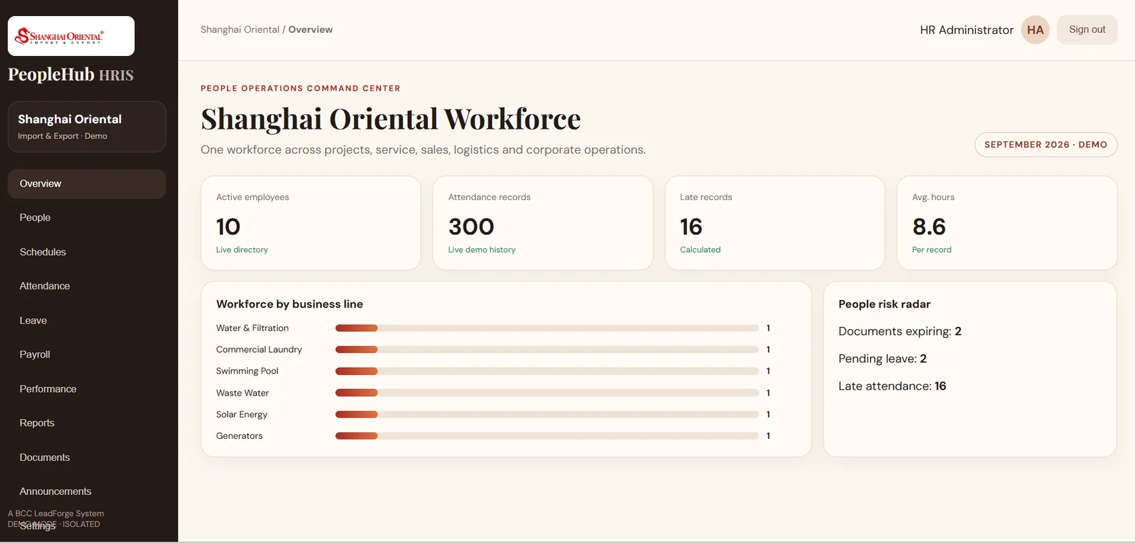1135x543 pixels.
Task: Open the Avg. hours card
Action: point(1007,223)
